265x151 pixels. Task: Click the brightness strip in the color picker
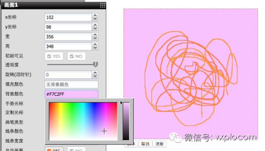pos(126,121)
